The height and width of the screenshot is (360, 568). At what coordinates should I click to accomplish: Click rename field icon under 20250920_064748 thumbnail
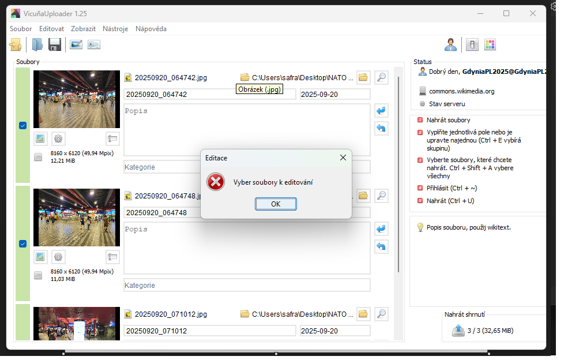click(x=112, y=257)
